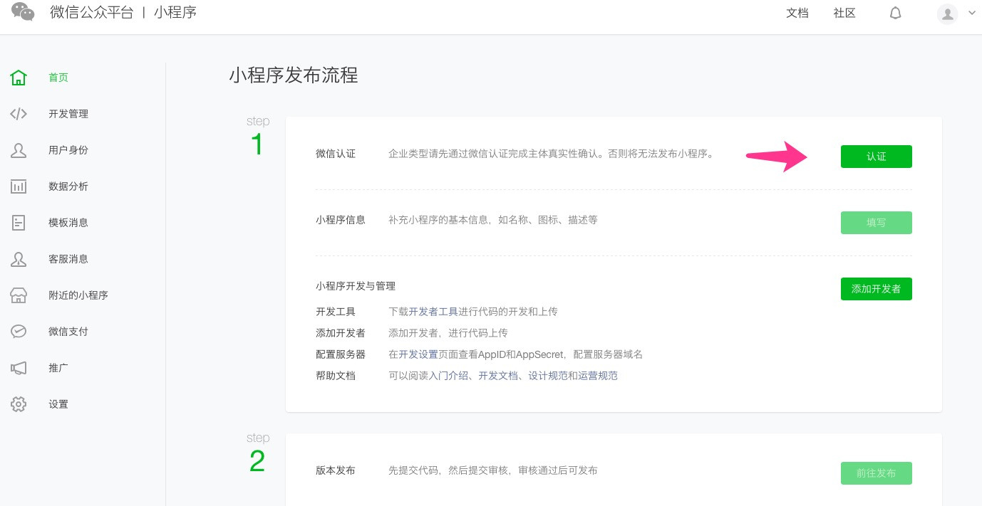Open the 推广 megaphone icon
982x506 pixels.
[x=19, y=368]
